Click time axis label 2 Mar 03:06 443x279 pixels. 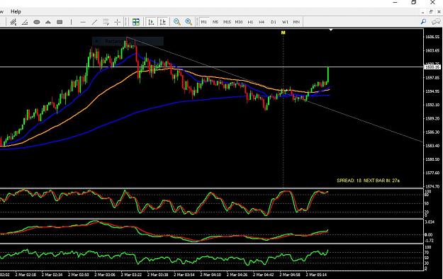(105, 275)
